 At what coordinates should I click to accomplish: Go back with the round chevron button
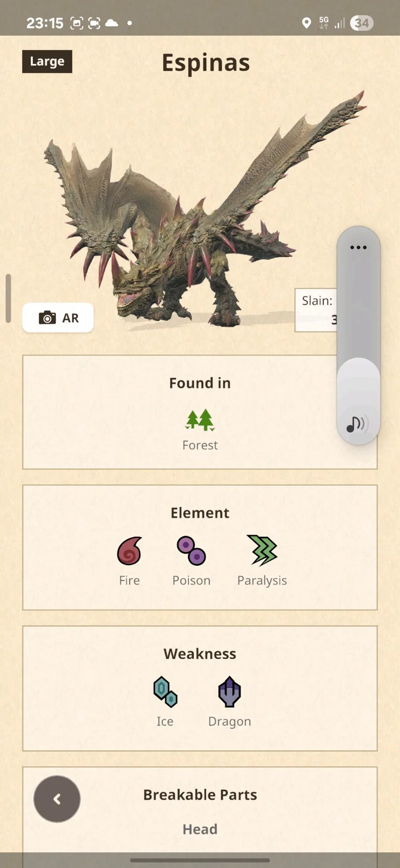57,799
